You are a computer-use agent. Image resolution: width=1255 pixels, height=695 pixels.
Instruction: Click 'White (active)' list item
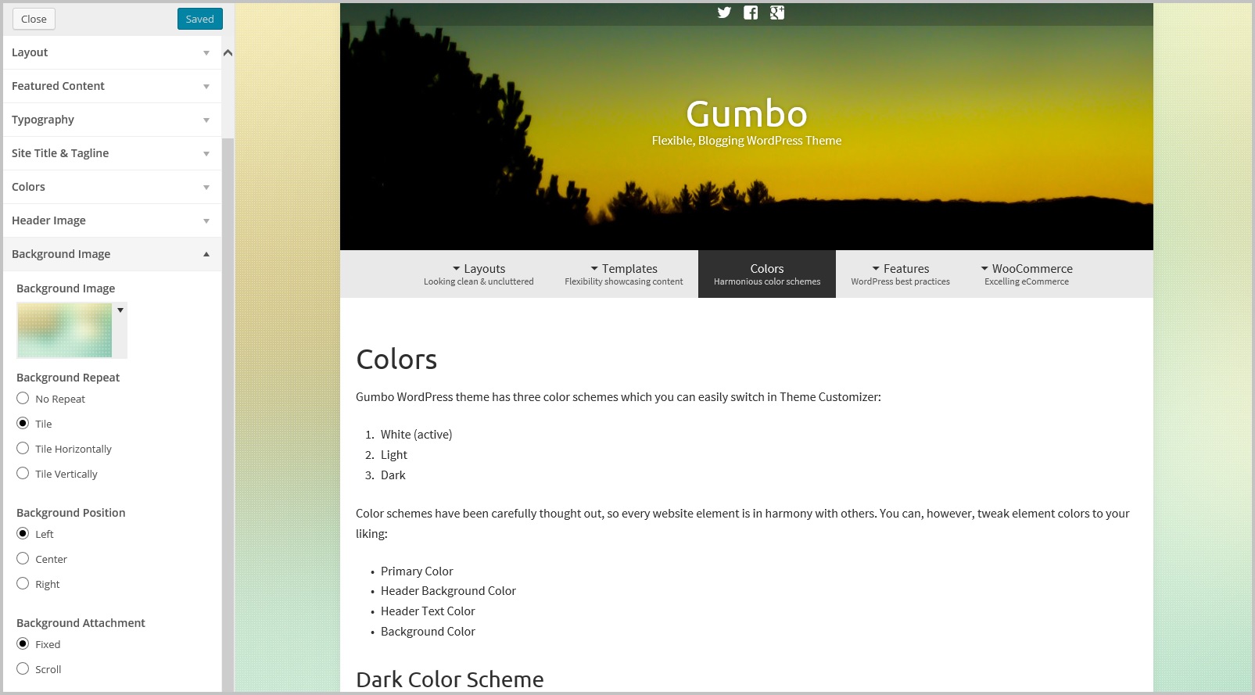(x=416, y=435)
